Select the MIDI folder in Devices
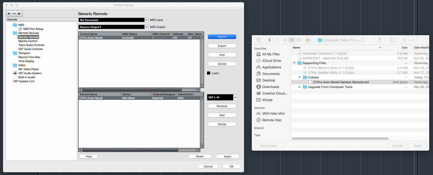The image size is (433, 175). click(21, 25)
